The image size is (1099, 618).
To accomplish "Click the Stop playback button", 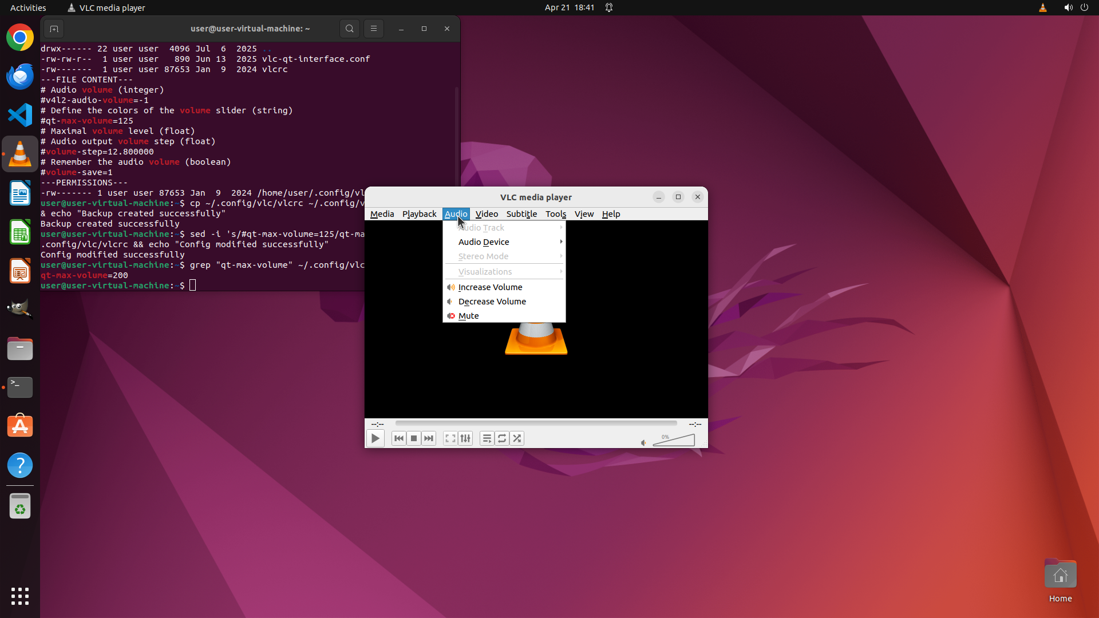I will point(414,438).
